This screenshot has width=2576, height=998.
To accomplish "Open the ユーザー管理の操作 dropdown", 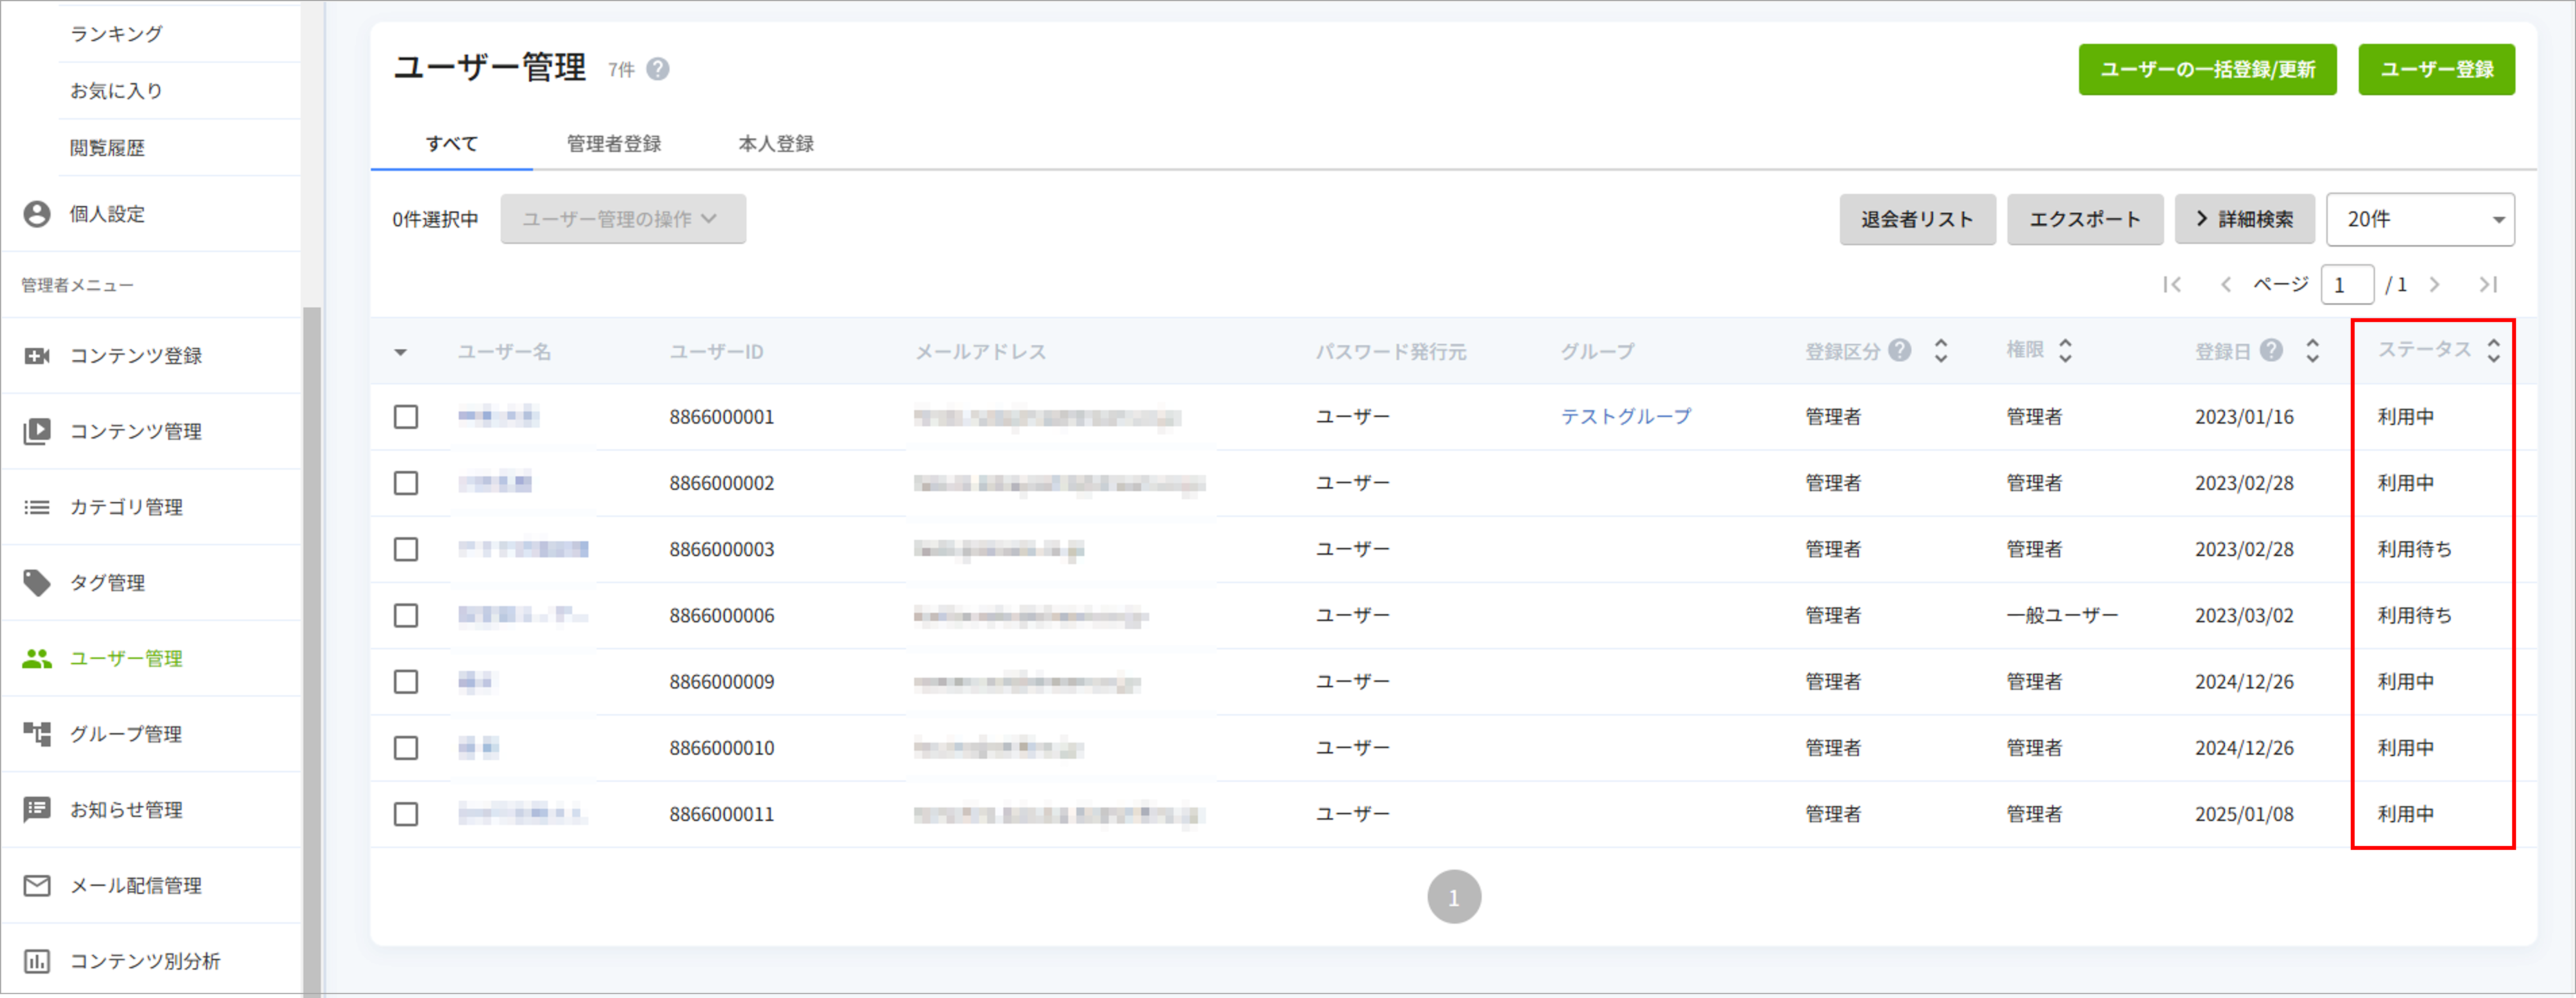I will [623, 219].
